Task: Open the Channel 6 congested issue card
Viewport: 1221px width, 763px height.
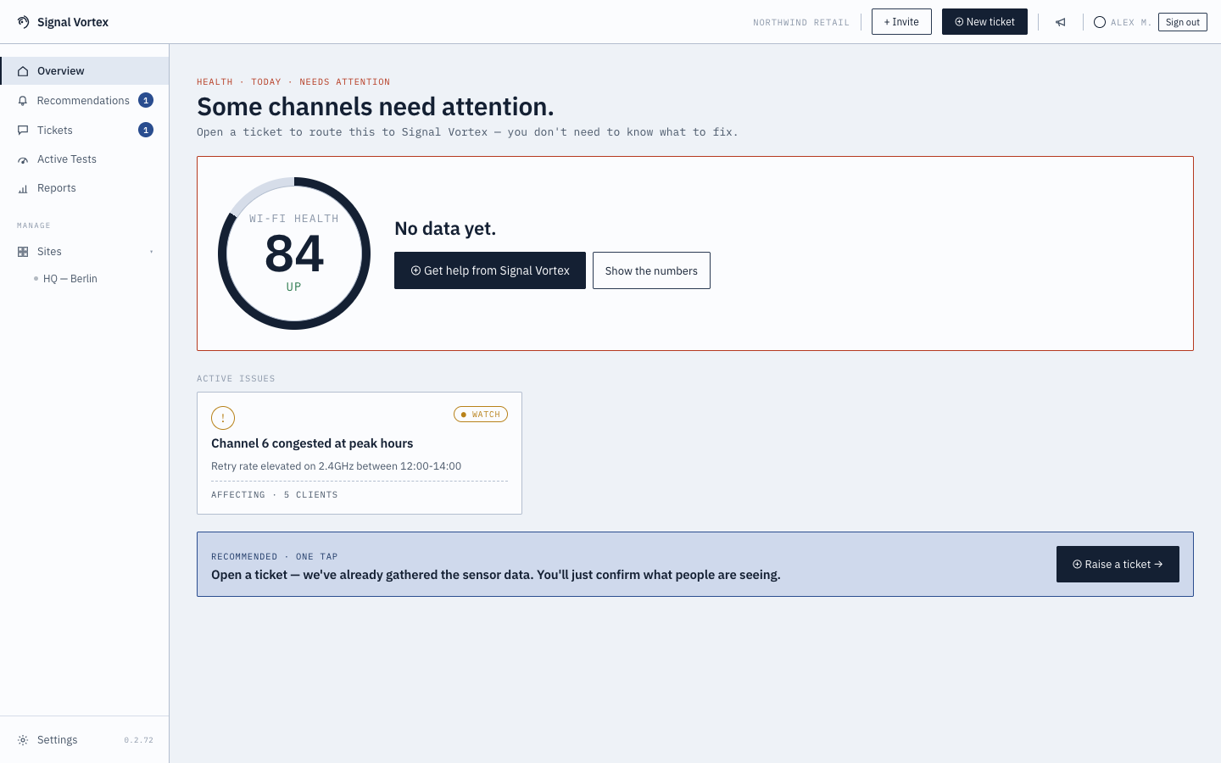Action: 360,454
